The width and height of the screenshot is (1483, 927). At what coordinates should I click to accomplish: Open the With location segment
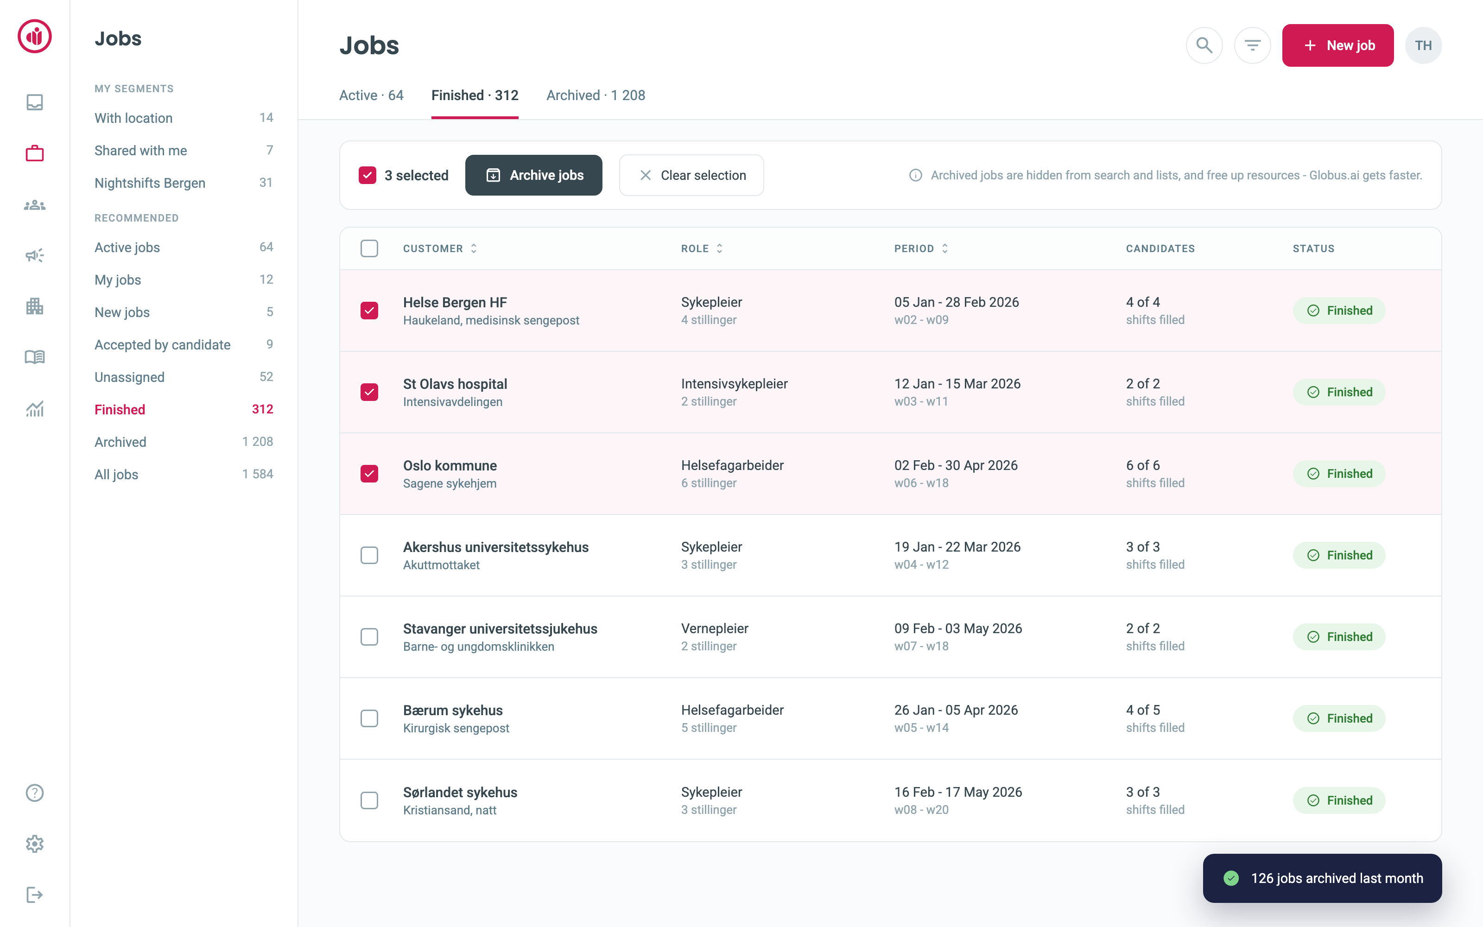[x=183, y=118]
